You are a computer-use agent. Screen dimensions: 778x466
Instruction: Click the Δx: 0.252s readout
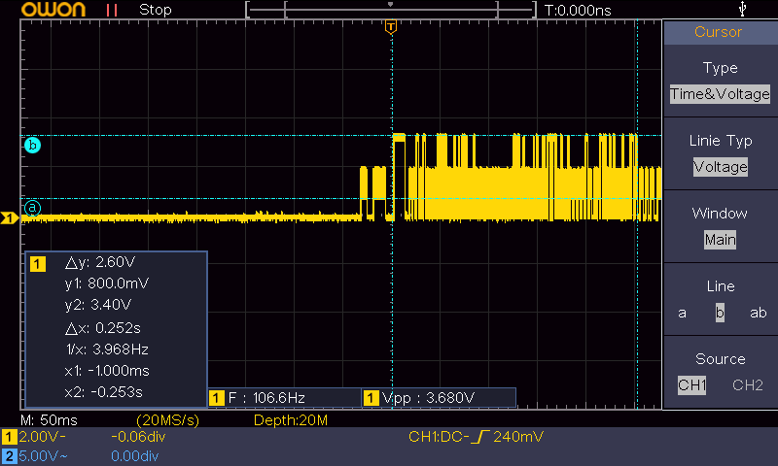(103, 328)
